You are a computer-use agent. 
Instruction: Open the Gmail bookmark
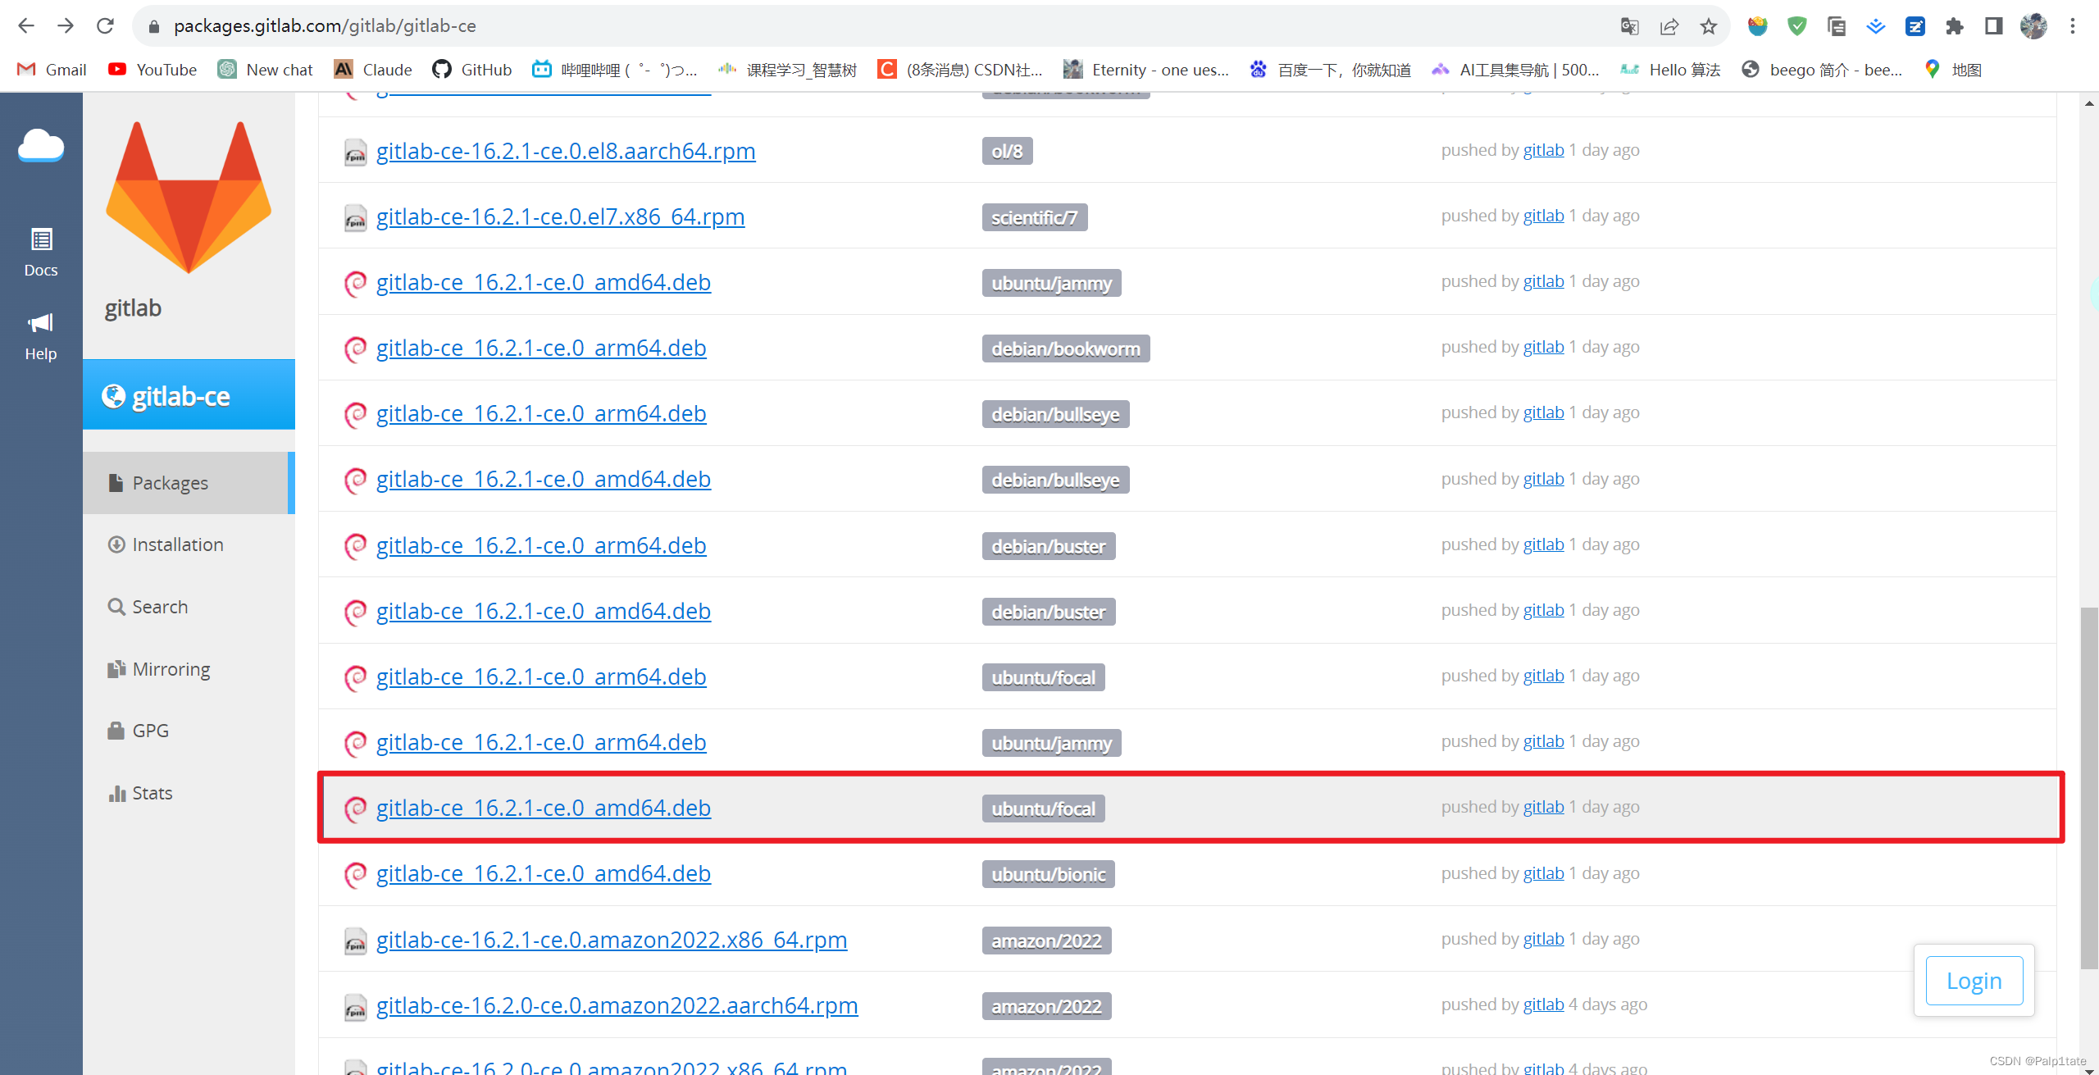point(52,70)
